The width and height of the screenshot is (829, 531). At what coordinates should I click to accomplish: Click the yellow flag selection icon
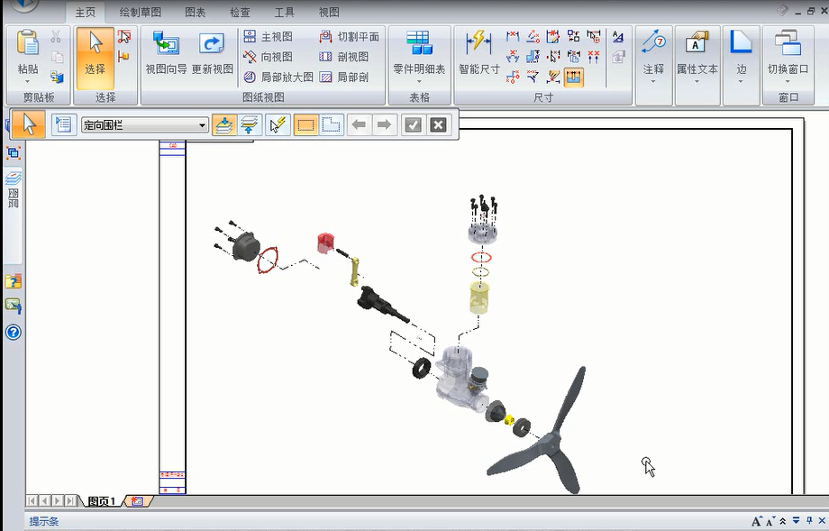pos(123,56)
